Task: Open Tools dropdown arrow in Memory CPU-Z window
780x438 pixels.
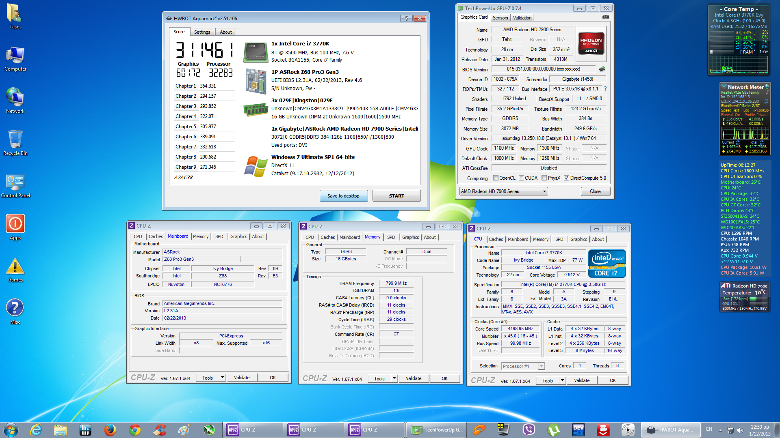Action: [394, 378]
